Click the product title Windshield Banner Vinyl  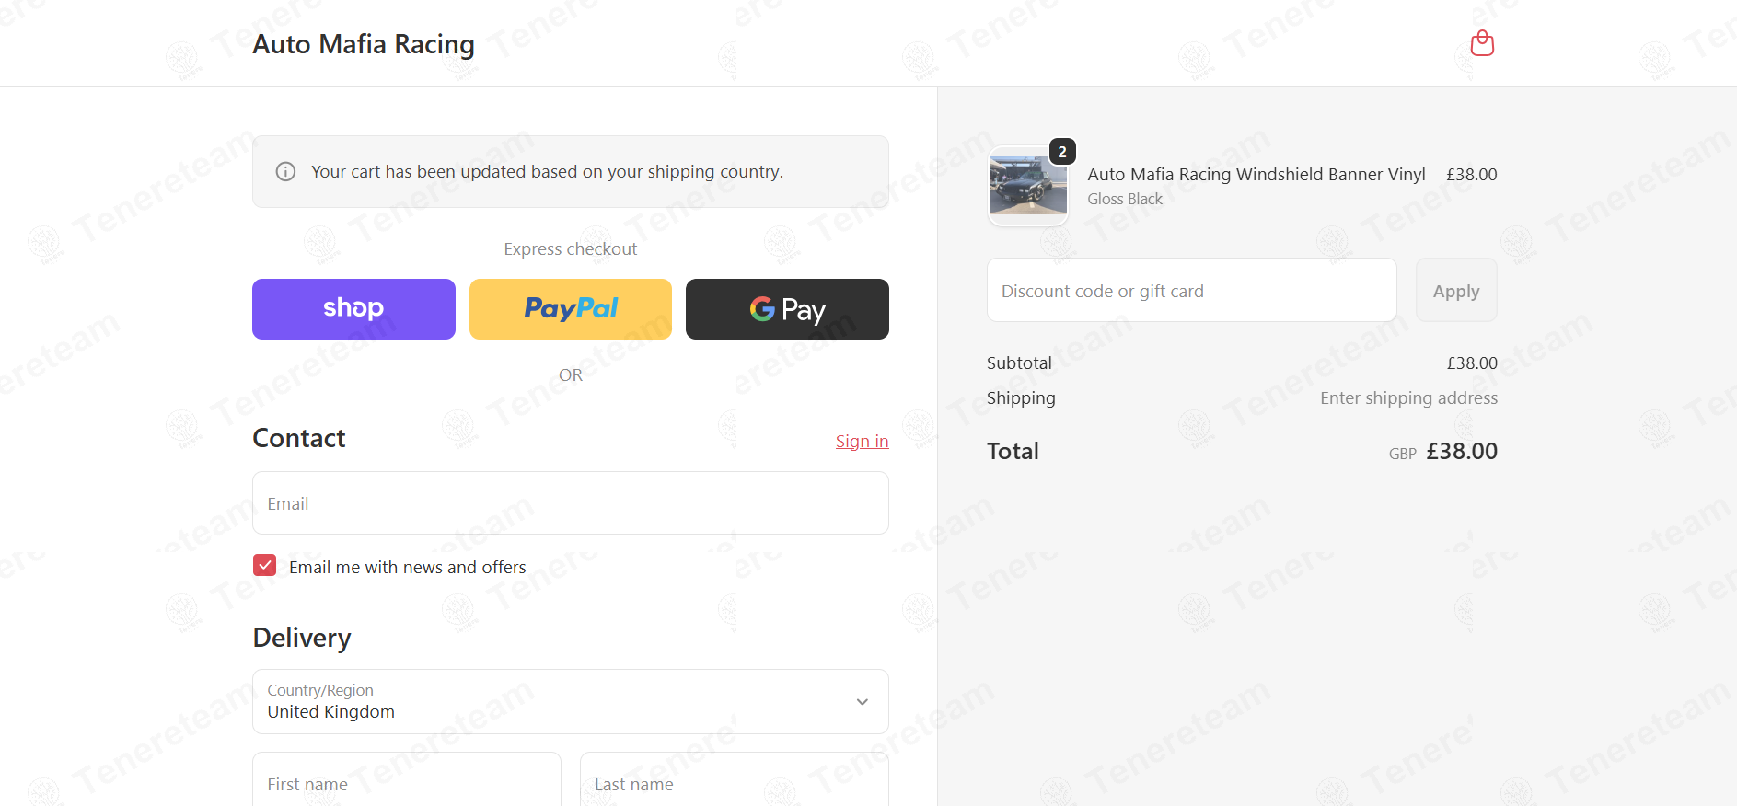click(1256, 175)
